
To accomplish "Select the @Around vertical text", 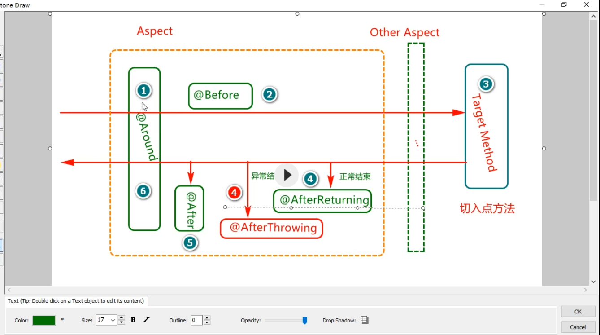I will (x=146, y=137).
